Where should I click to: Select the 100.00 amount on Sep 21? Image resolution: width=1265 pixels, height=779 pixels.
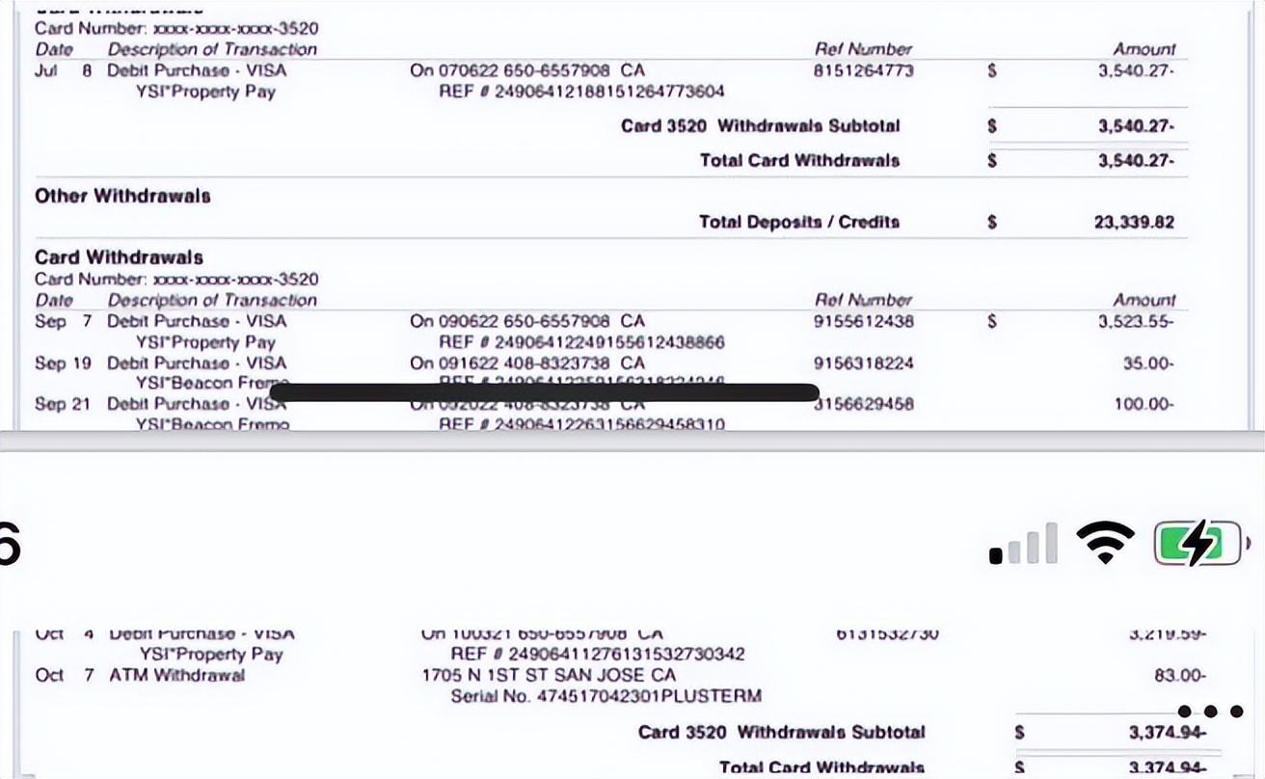[1144, 404]
